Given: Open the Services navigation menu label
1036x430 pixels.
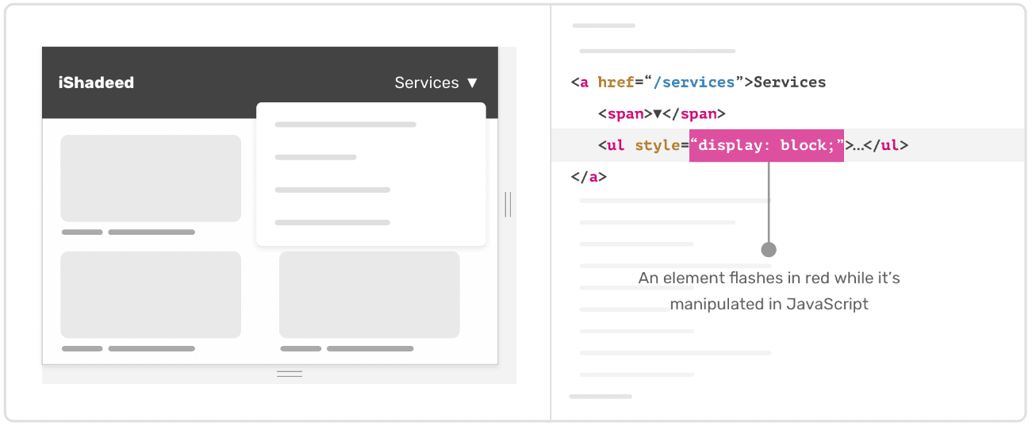Looking at the screenshot, I should (x=427, y=83).
